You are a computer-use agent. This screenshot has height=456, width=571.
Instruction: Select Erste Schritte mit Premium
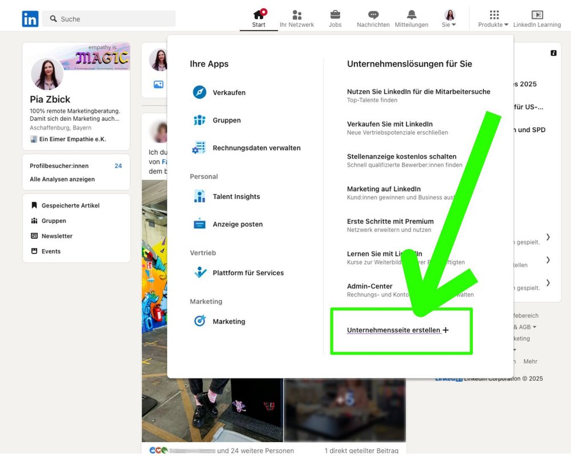[391, 225]
